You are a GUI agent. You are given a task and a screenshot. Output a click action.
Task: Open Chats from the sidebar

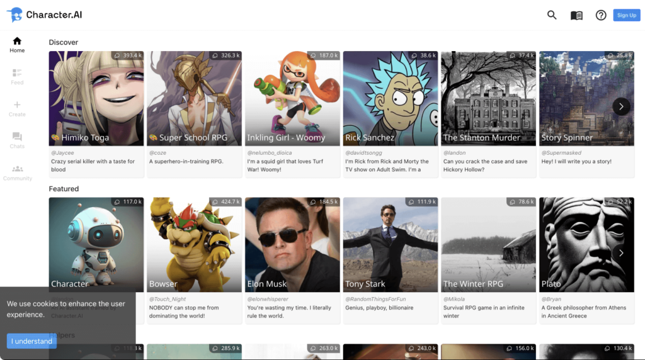(x=17, y=140)
